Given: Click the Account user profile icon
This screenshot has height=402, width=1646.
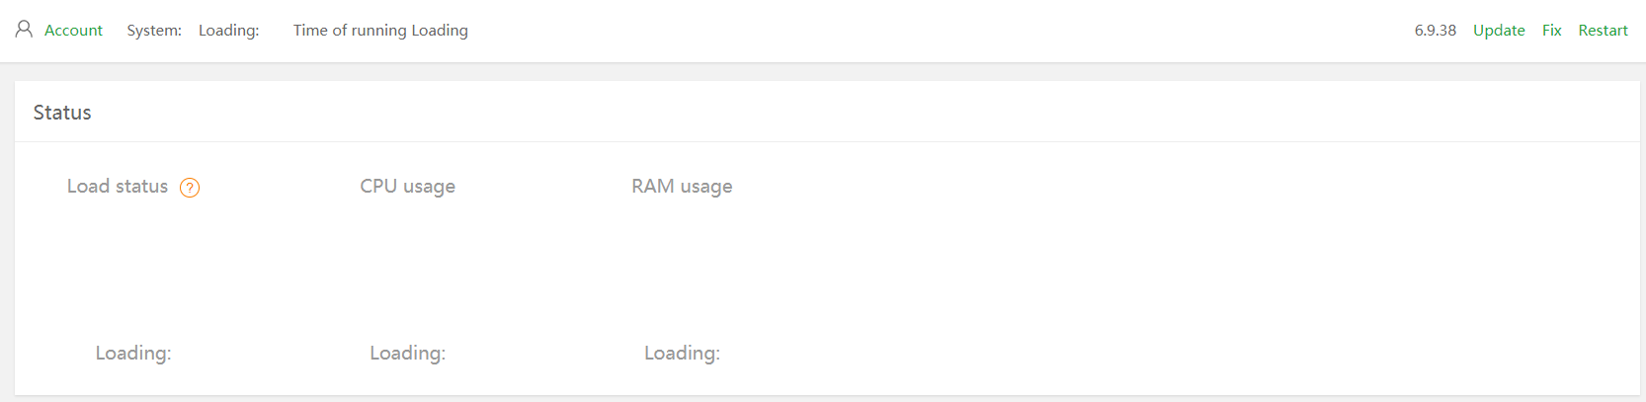Looking at the screenshot, I should point(24,30).
